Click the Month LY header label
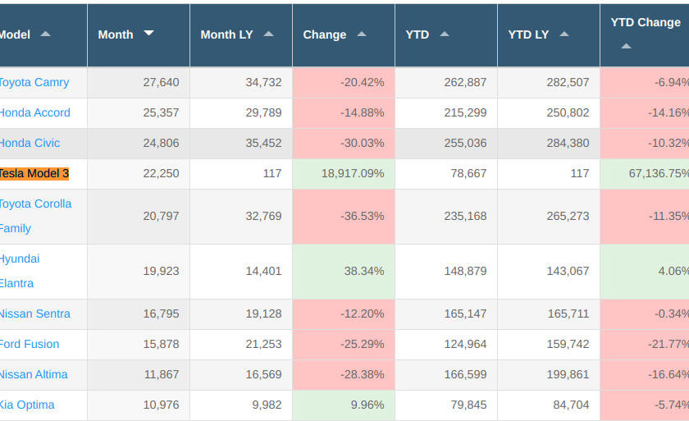 tap(226, 34)
